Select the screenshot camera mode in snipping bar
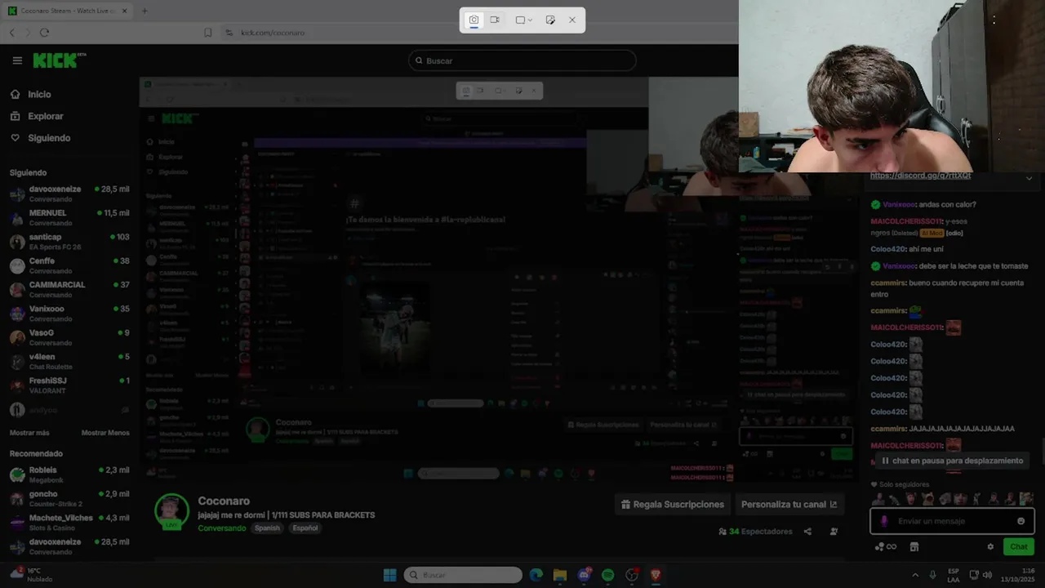Screen dimensions: 1045x588 474,20
